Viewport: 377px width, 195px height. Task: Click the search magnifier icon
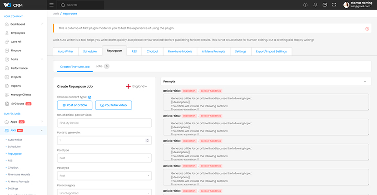point(63,5)
